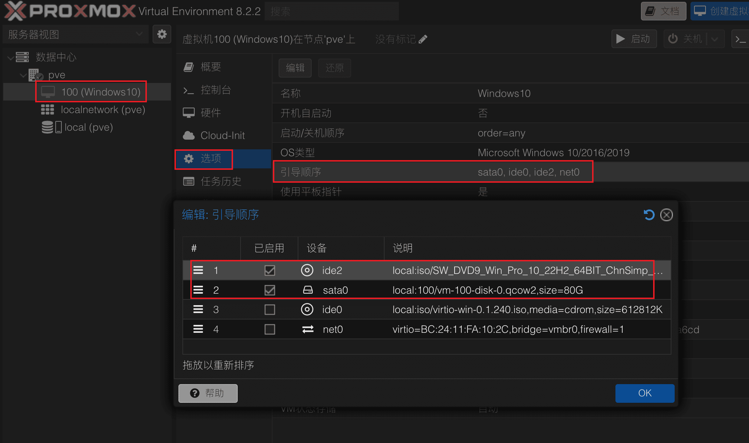This screenshot has width=749, height=443.
Task: Open the Cloud-Init tab
Action: pos(223,135)
